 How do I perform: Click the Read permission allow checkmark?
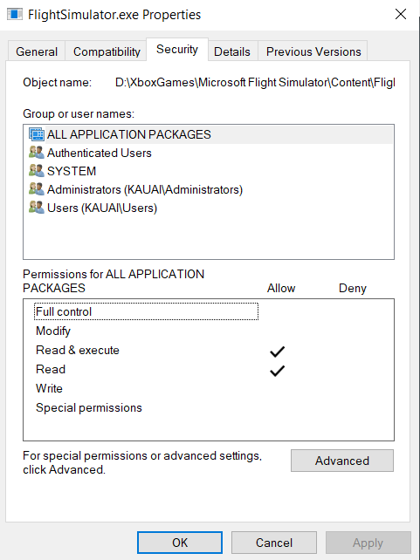click(x=278, y=371)
